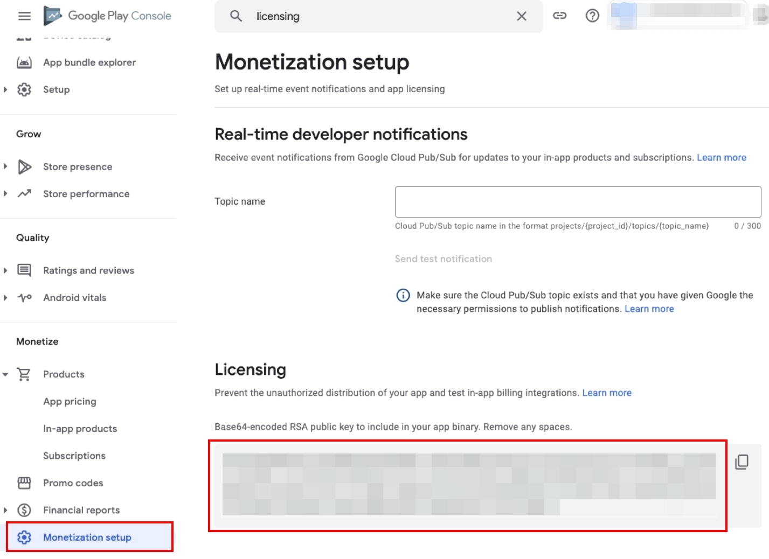Click the Promo codes ticket icon
Image resolution: width=769 pixels, height=559 pixels.
[24, 483]
